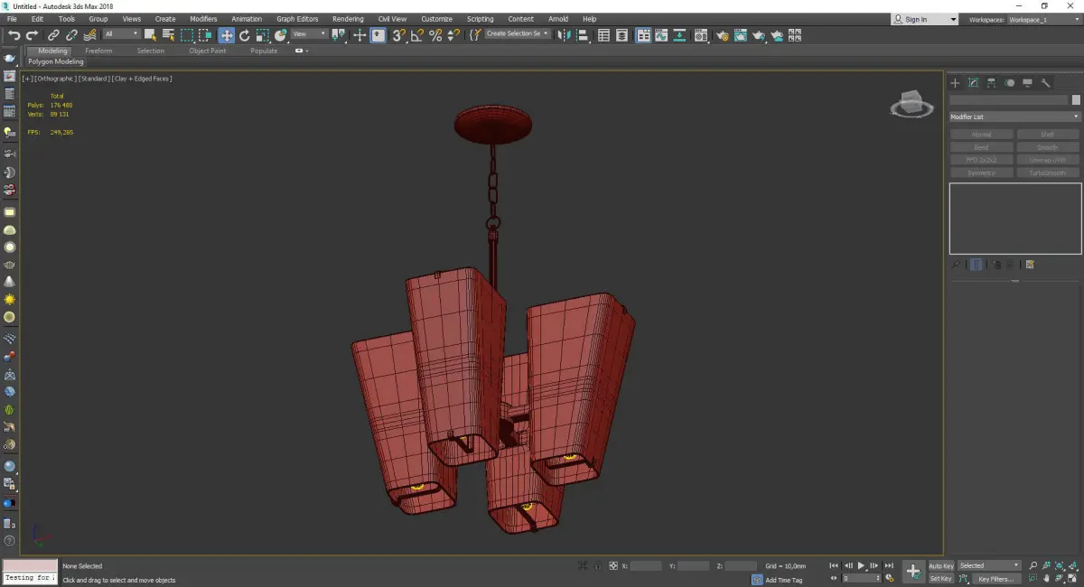Screen dimensions: 1084x587
Task: Toggle Percent Snap on the toolbar
Action: click(435, 35)
